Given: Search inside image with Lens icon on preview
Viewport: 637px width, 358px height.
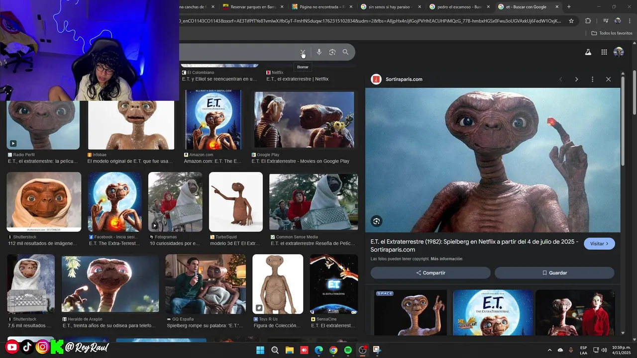Looking at the screenshot, I should (376, 221).
